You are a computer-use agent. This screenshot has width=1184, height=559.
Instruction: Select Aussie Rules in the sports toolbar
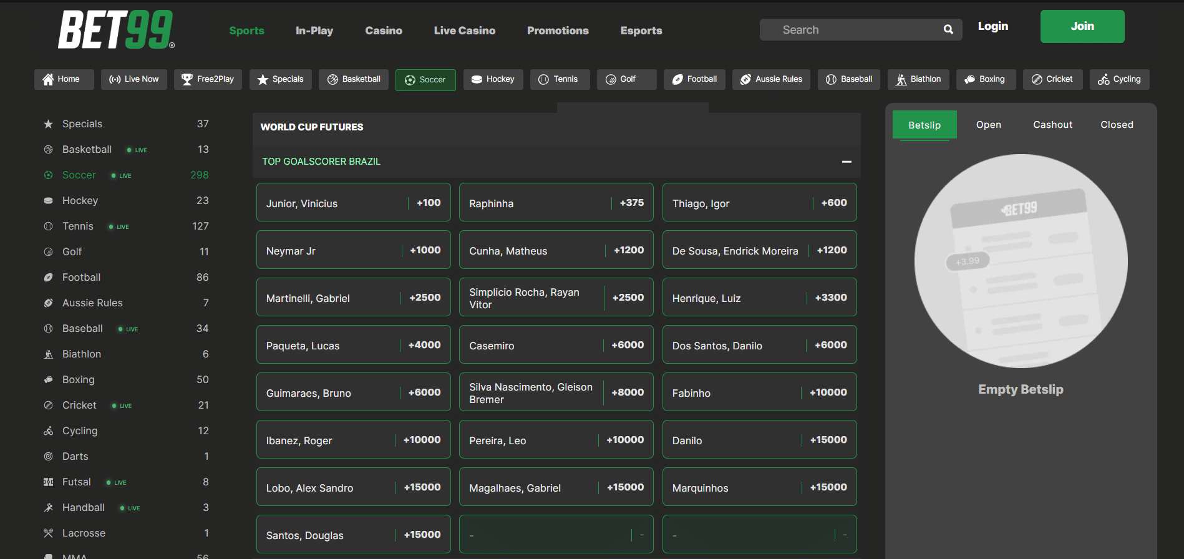tap(772, 79)
